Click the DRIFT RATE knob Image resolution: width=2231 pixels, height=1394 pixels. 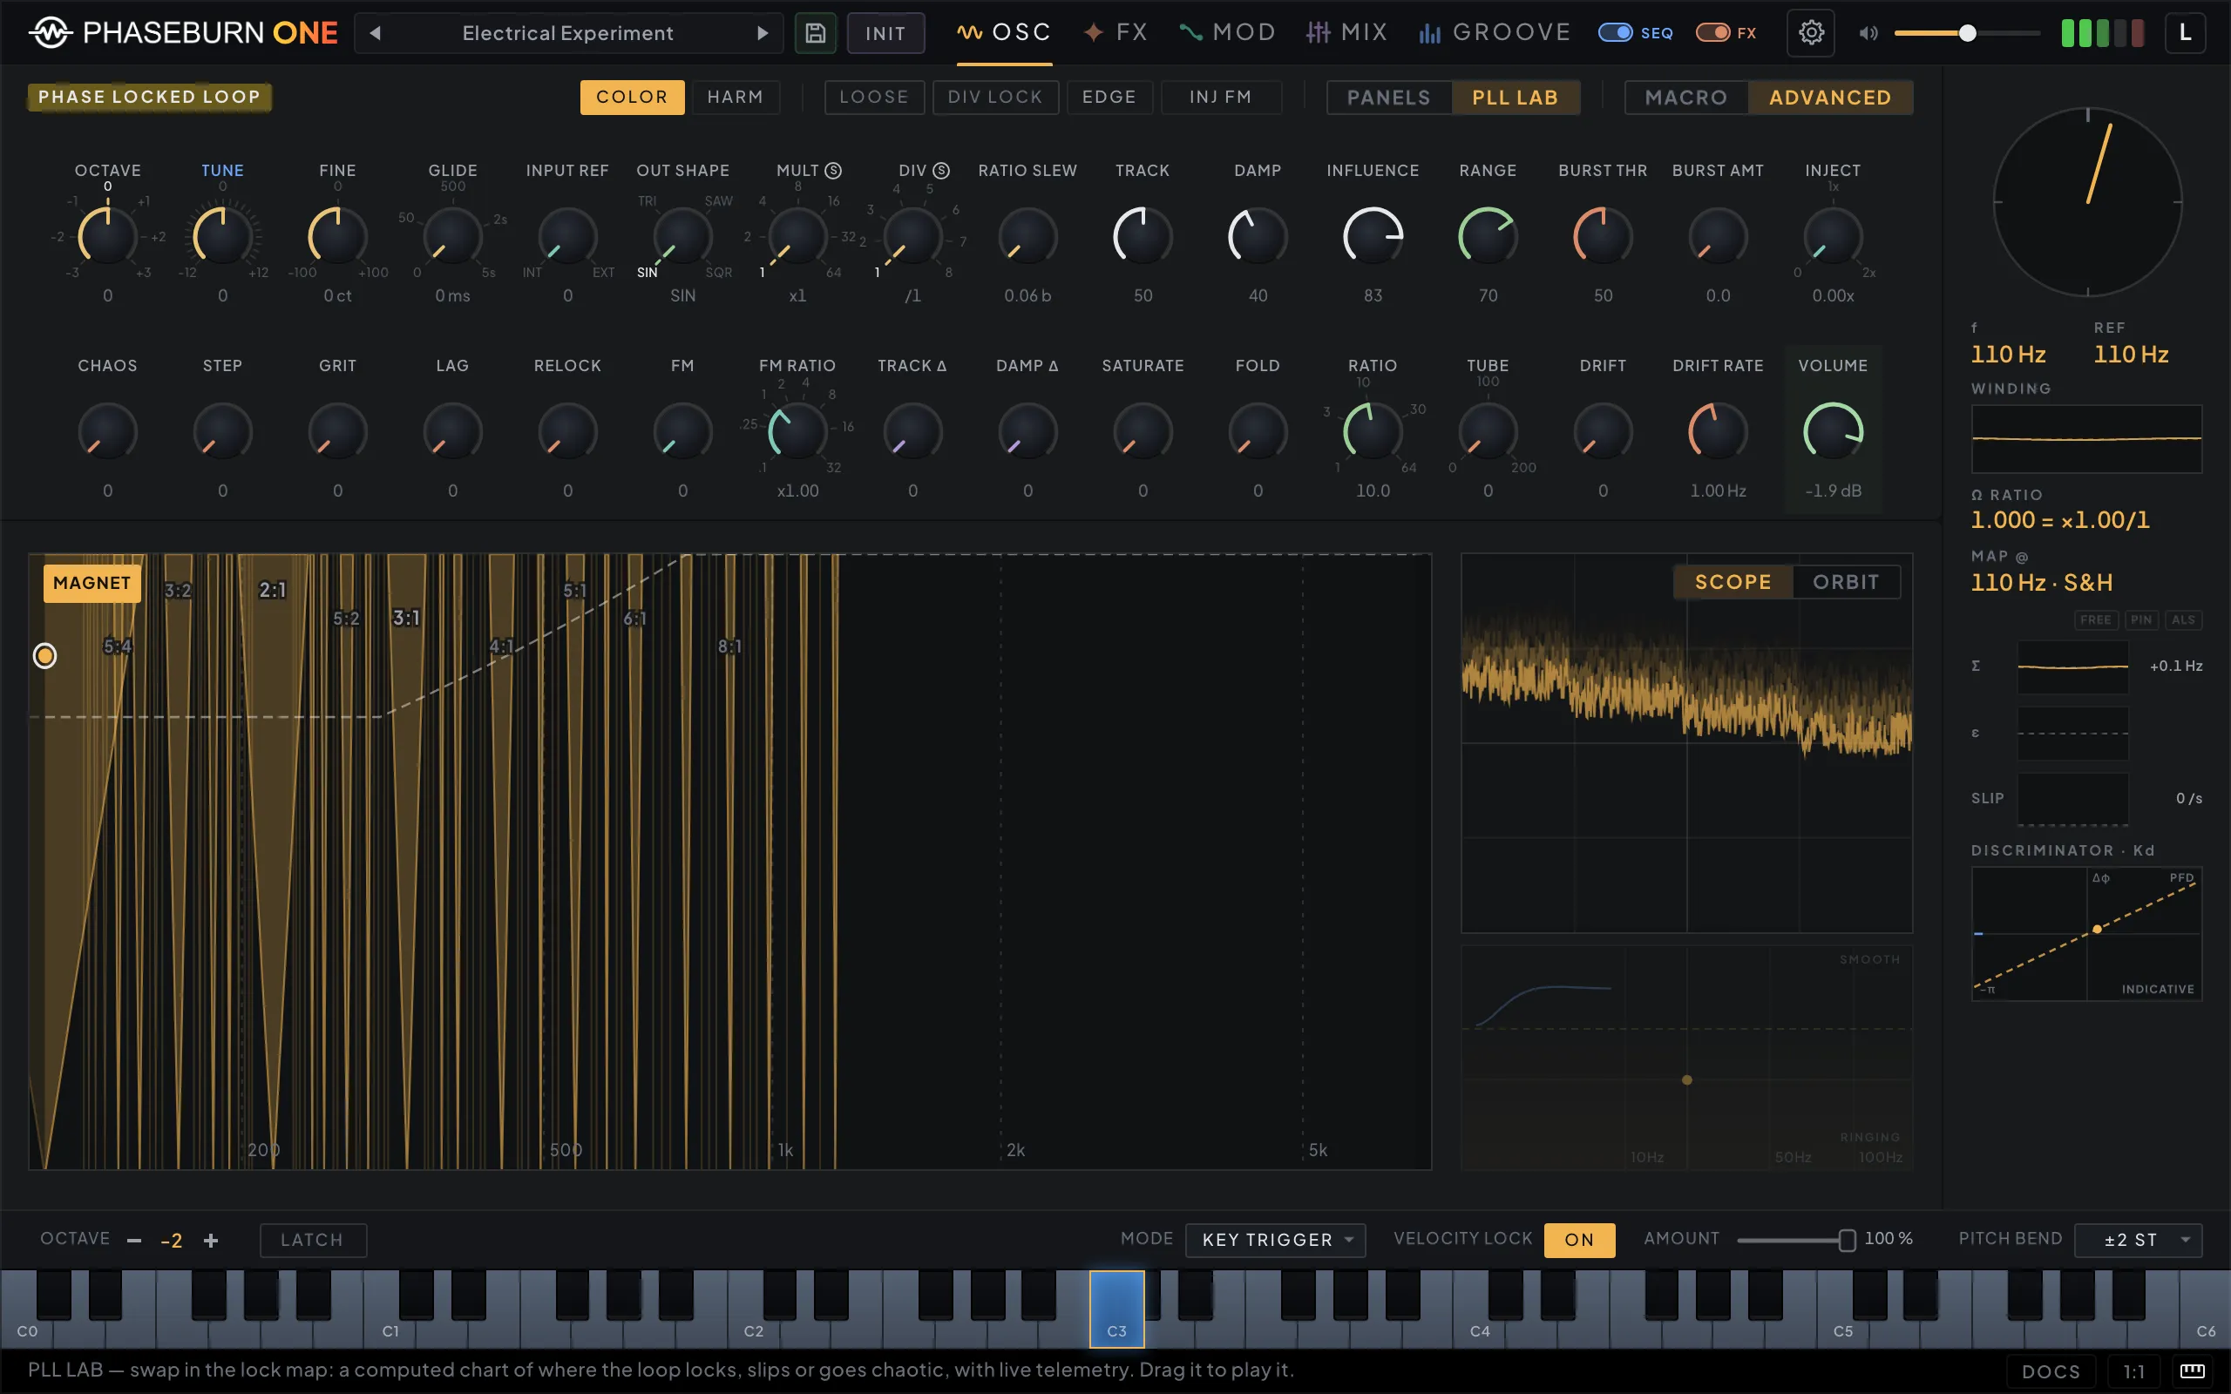tap(1718, 431)
